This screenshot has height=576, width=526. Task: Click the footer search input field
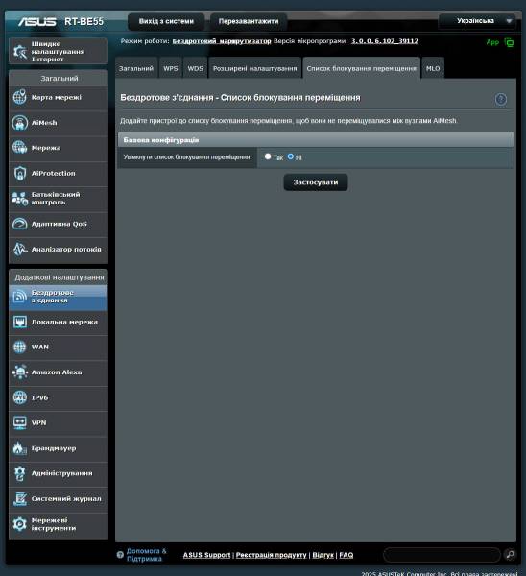coord(442,554)
